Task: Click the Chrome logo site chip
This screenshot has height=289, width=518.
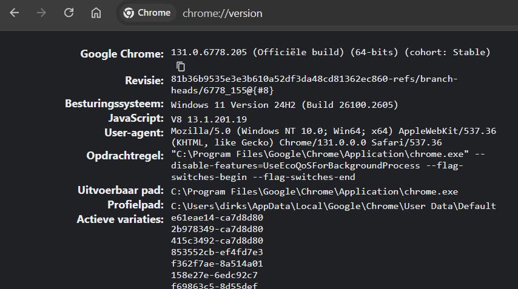Action: [x=147, y=13]
